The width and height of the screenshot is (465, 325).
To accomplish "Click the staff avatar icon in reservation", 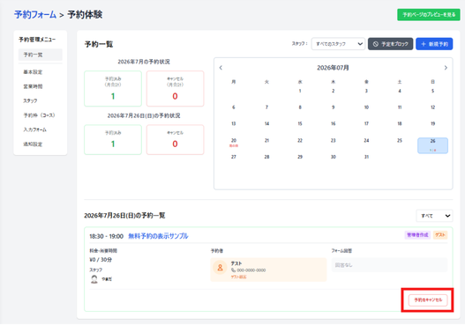I will [94, 279].
